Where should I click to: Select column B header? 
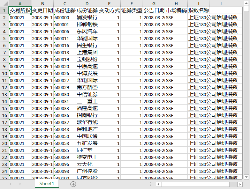(x=43, y=3)
